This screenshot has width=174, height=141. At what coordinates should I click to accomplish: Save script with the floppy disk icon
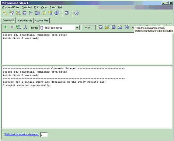click(113, 27)
